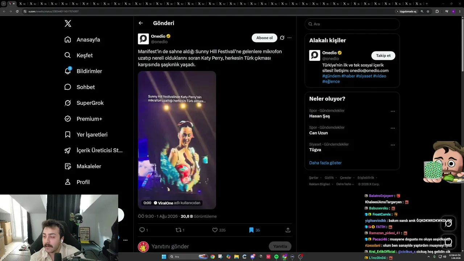This screenshot has width=464, height=261.
Task: Click the İçerik Üreticisi rocket icon
Action: (x=68, y=150)
